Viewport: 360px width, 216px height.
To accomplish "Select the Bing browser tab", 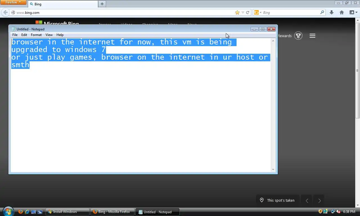I will (63, 4).
